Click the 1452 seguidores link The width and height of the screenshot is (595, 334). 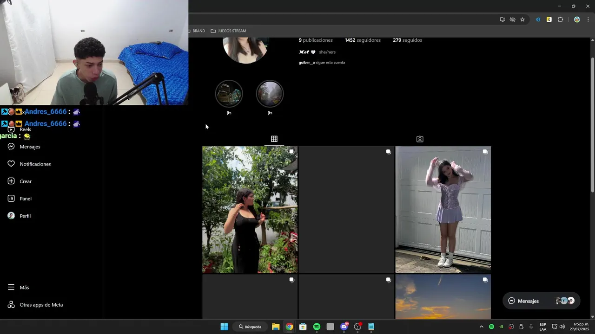point(363,40)
